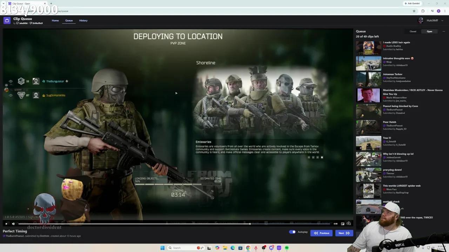449x252 pixels.
Task: Open File Explorer from the taskbar
Action: click(225, 248)
